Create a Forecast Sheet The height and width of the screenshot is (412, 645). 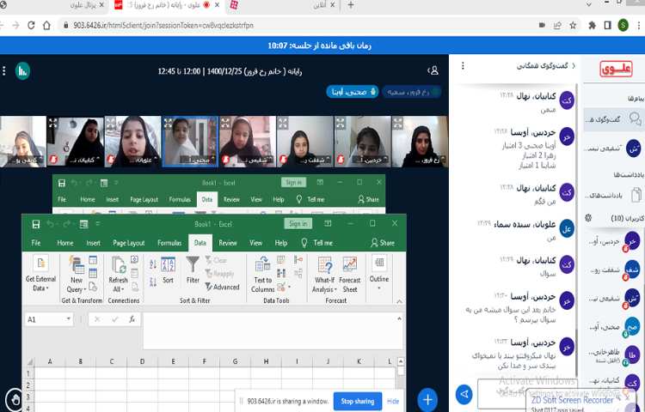click(350, 274)
